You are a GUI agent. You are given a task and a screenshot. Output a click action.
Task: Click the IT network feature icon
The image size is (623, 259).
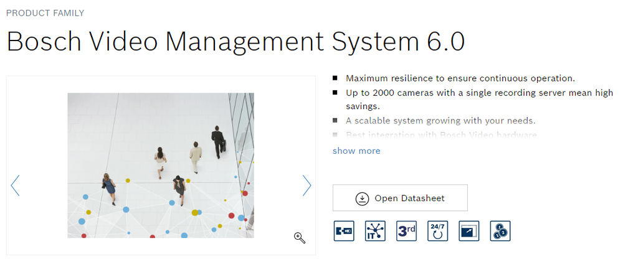coord(375,231)
